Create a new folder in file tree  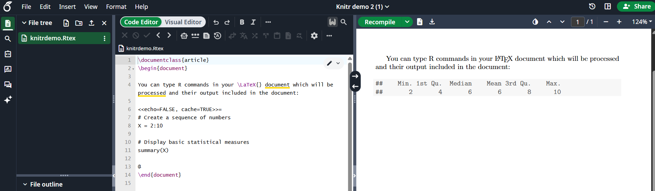coord(79,23)
